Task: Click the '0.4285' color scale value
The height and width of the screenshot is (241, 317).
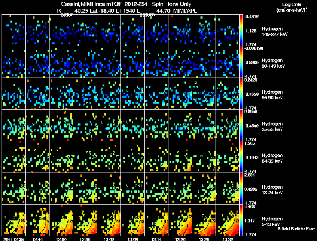Action: [x=251, y=189]
